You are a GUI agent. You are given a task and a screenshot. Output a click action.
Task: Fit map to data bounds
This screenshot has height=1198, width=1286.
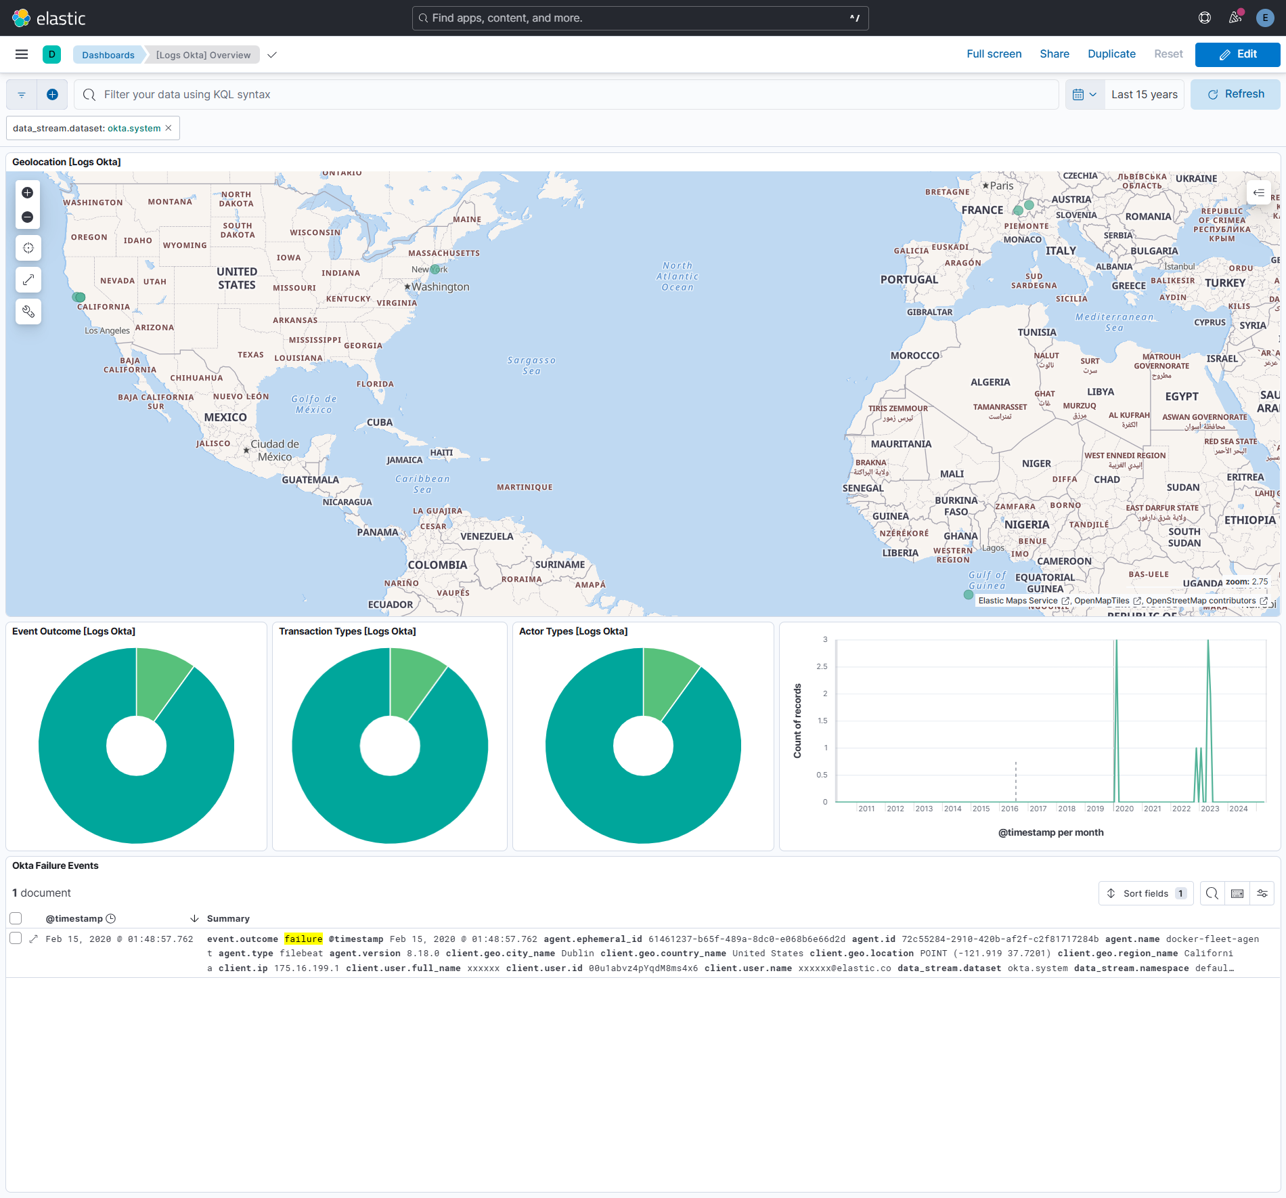(28, 280)
